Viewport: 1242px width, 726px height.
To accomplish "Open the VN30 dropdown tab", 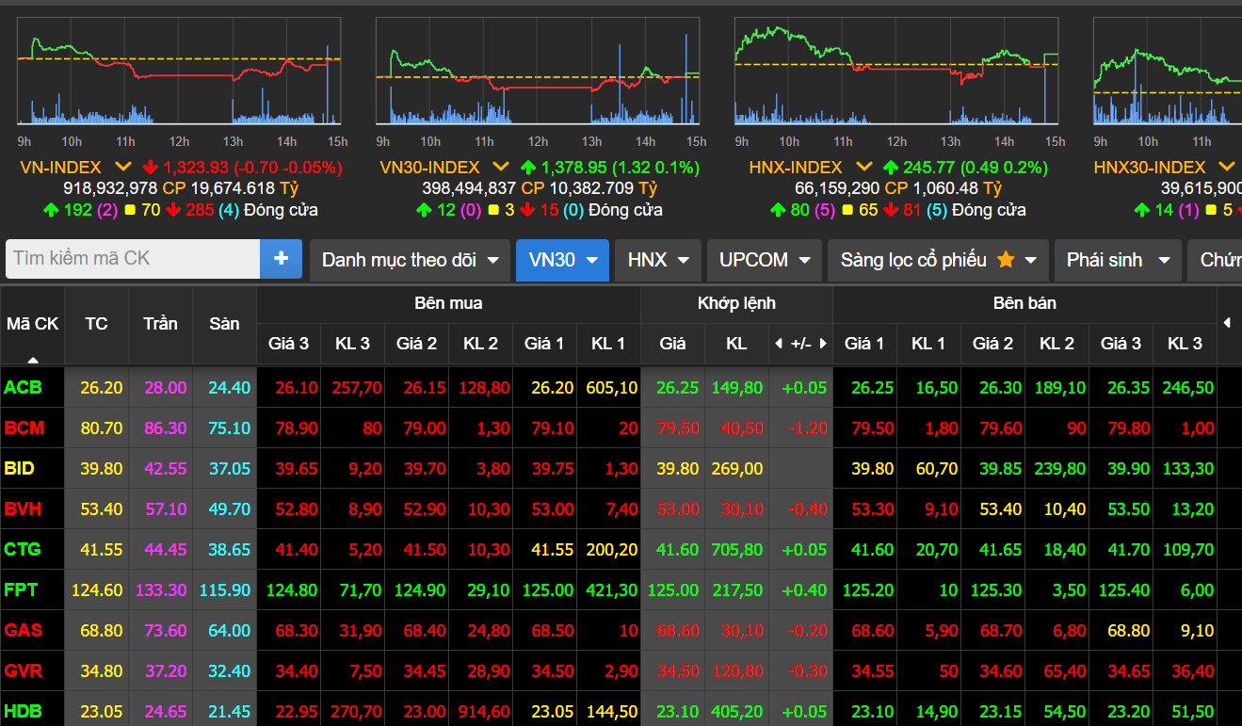I will pos(562,260).
